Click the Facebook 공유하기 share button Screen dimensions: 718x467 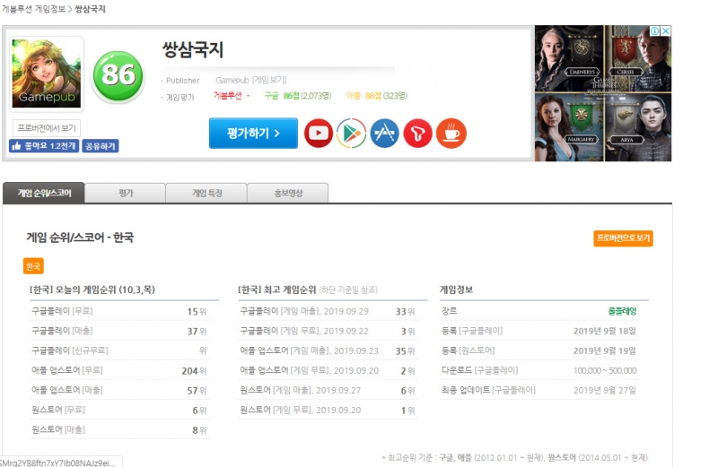[x=101, y=146]
